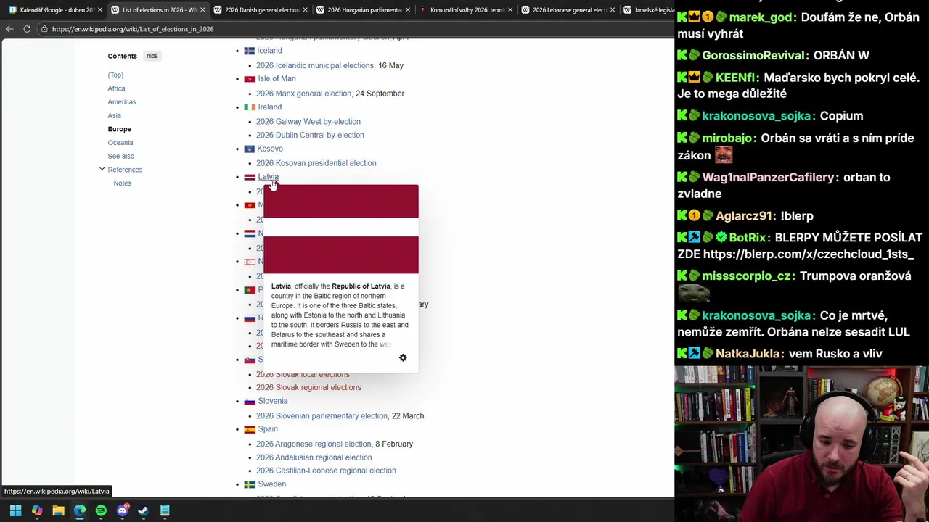
Task: Open 2026 Aragonese regional election link
Action: point(314,444)
